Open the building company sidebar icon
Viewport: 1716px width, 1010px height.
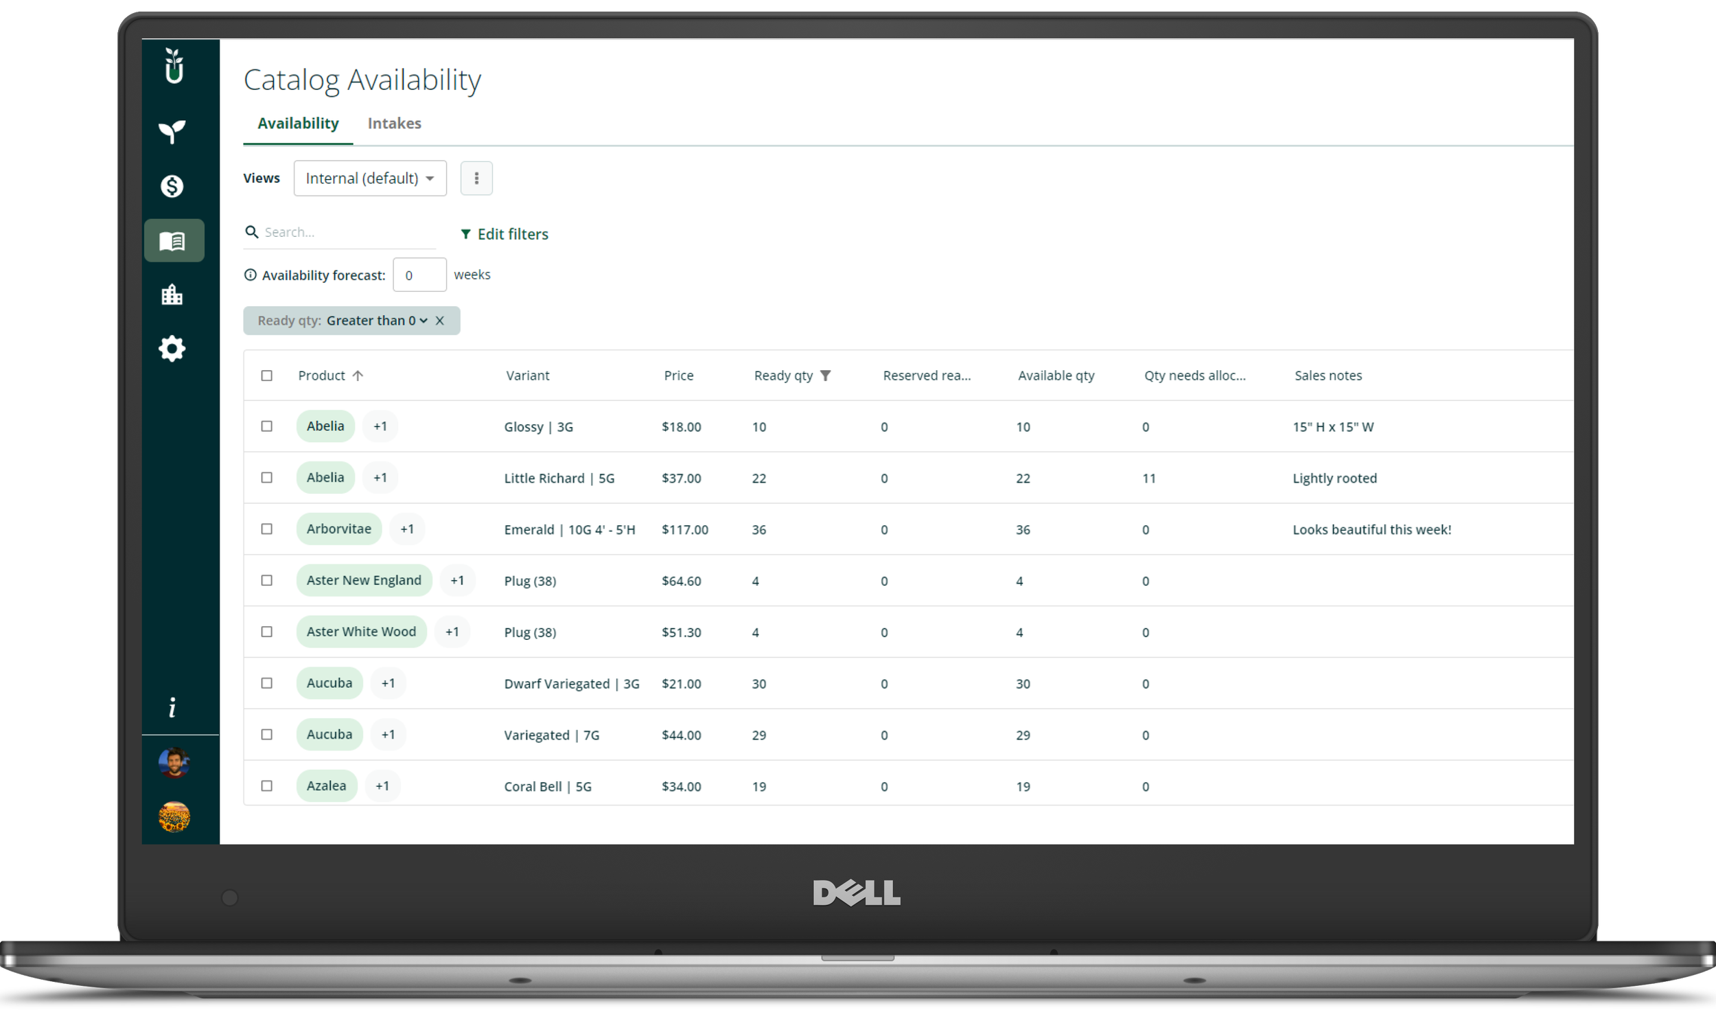[172, 295]
